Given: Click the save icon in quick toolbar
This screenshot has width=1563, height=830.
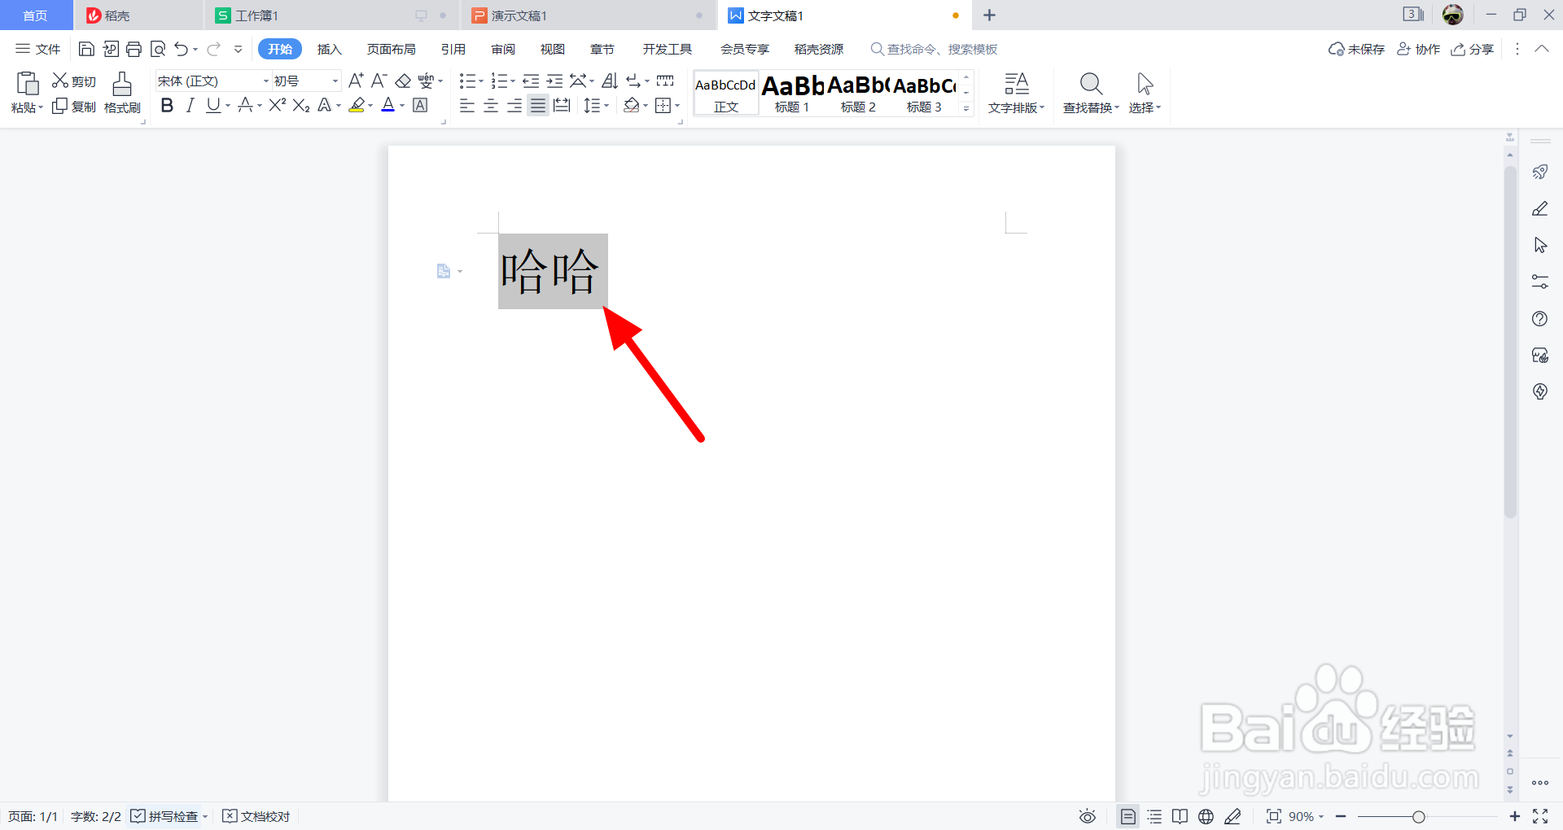Looking at the screenshot, I should [x=86, y=49].
